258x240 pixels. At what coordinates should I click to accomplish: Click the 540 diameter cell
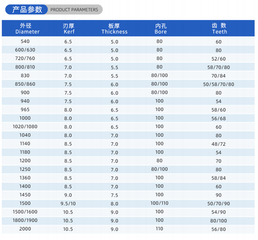[25, 42]
